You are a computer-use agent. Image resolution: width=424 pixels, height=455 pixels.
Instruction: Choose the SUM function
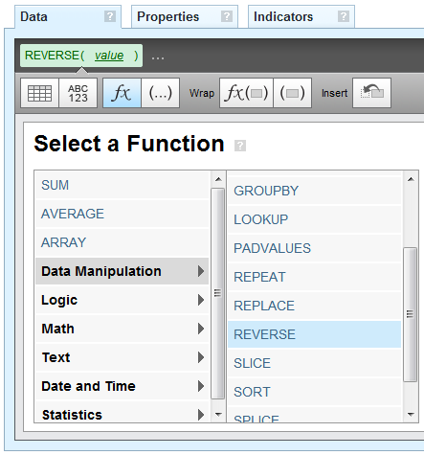click(x=122, y=185)
